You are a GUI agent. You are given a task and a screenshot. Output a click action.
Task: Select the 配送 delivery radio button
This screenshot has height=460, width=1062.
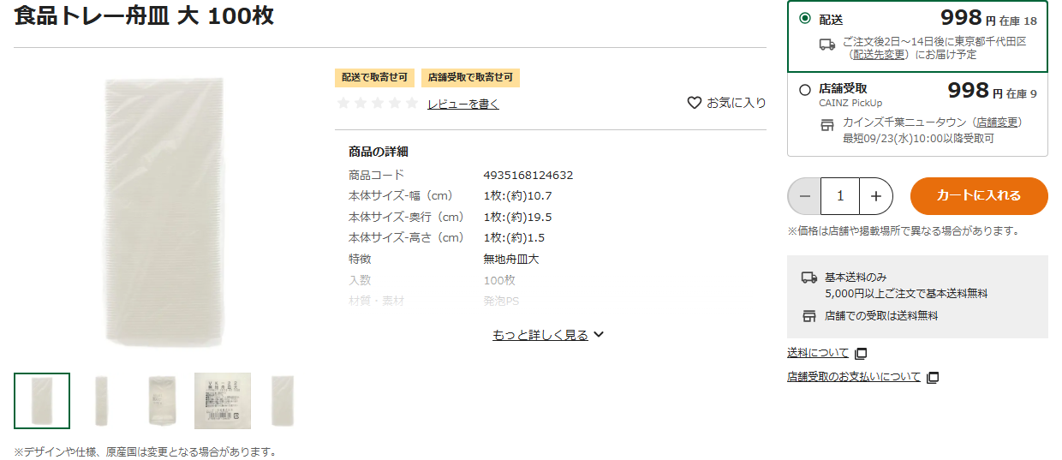[804, 18]
